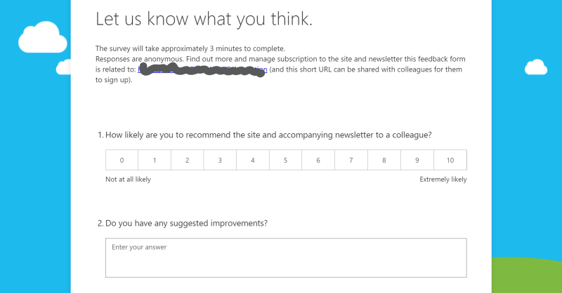Click the partial cloud beside form's left edge
The height and width of the screenshot is (293, 562).
64,67
